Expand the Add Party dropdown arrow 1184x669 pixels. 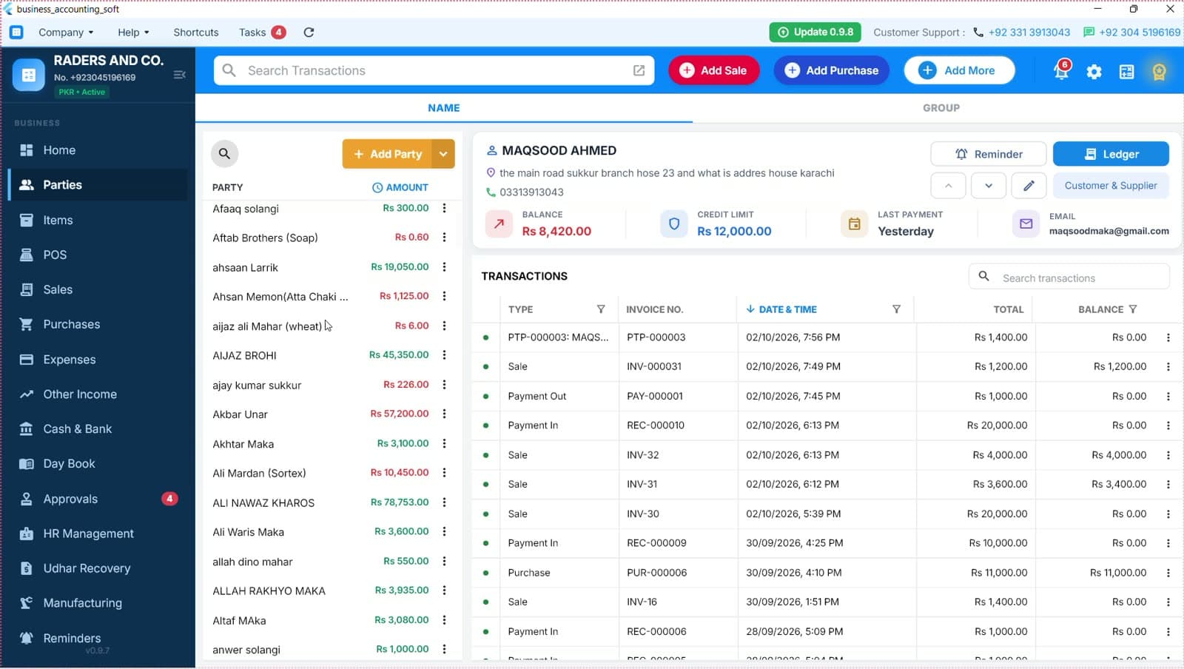tap(443, 154)
